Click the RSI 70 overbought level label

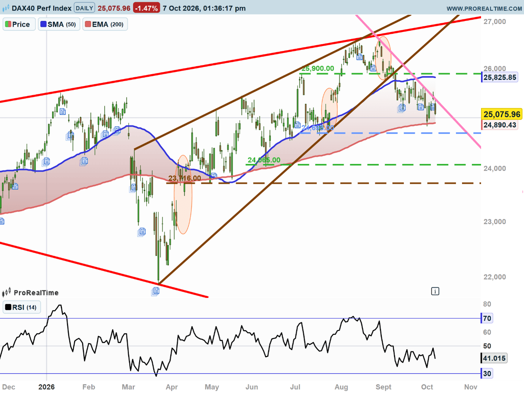click(487, 318)
